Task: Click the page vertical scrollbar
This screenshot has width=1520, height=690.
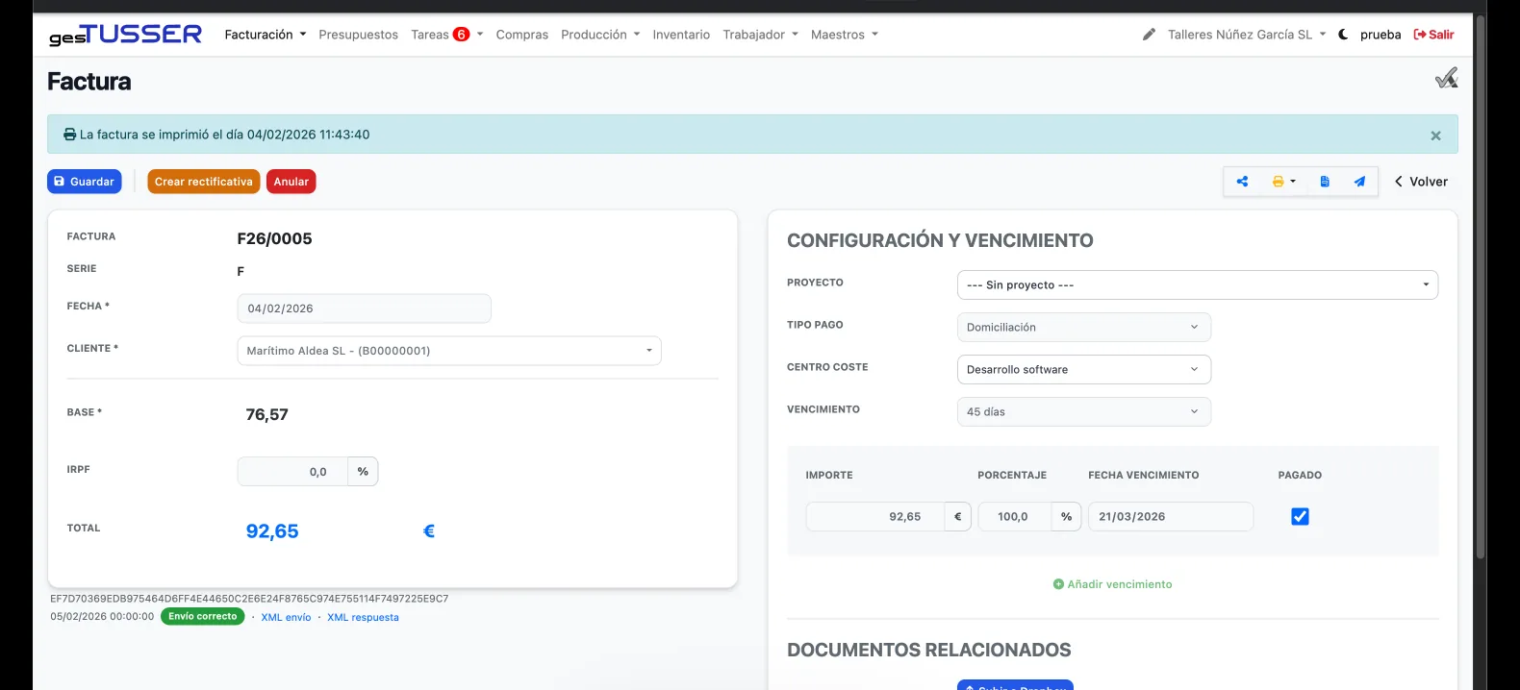Action: [1481, 288]
